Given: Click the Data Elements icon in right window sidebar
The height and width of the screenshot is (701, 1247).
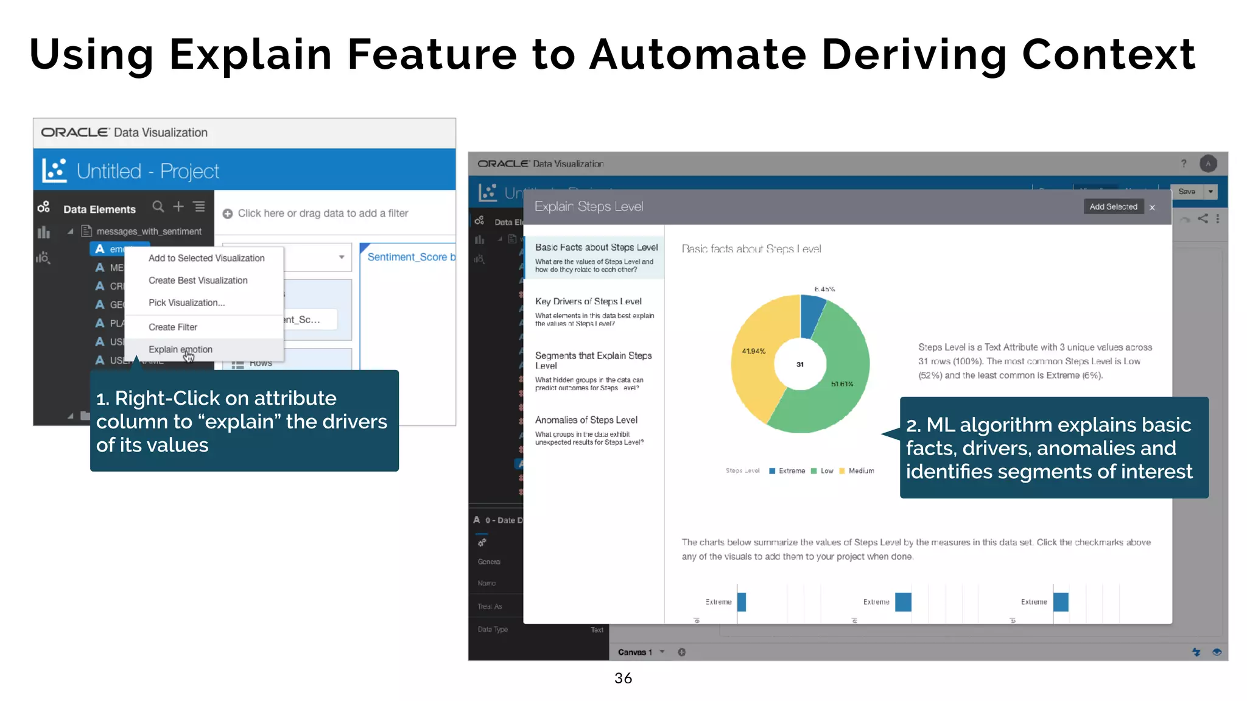Looking at the screenshot, I should pos(479,220).
